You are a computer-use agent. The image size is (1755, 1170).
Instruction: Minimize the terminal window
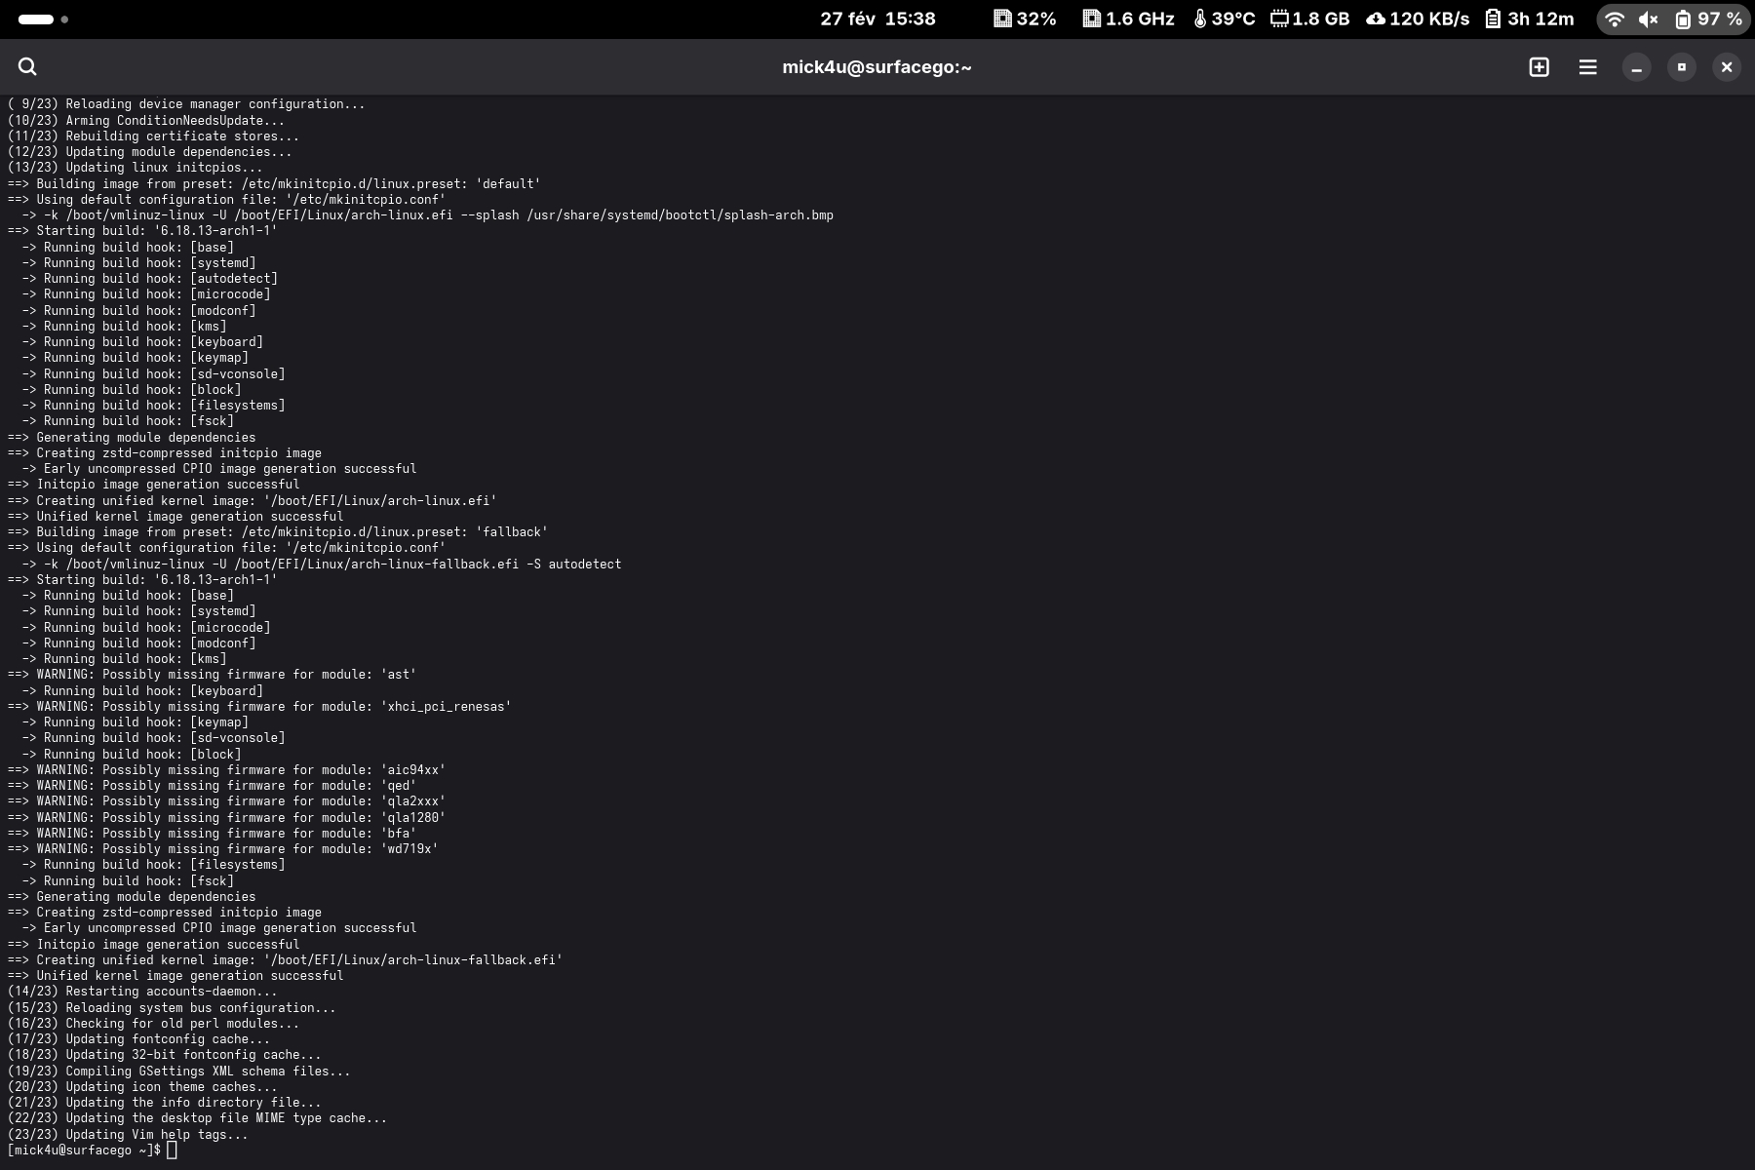click(1636, 66)
